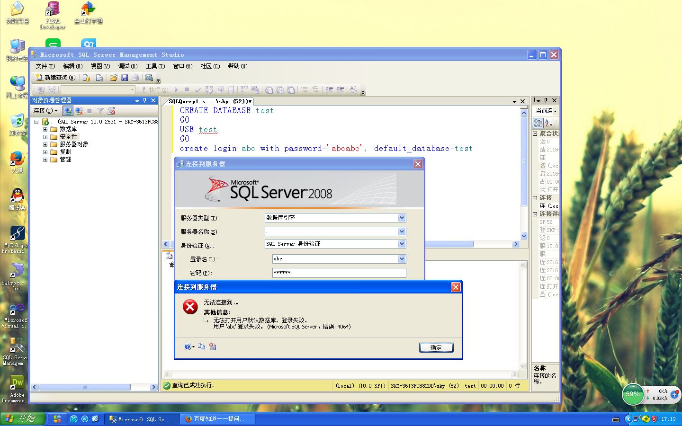Click the 我的文档 My Documents desktop icon
This screenshot has height=426, width=682.
[18, 13]
